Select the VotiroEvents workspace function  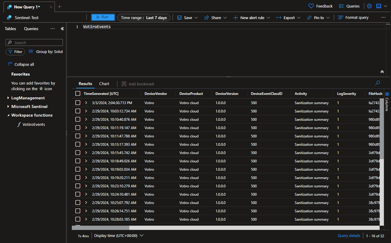pos(34,124)
